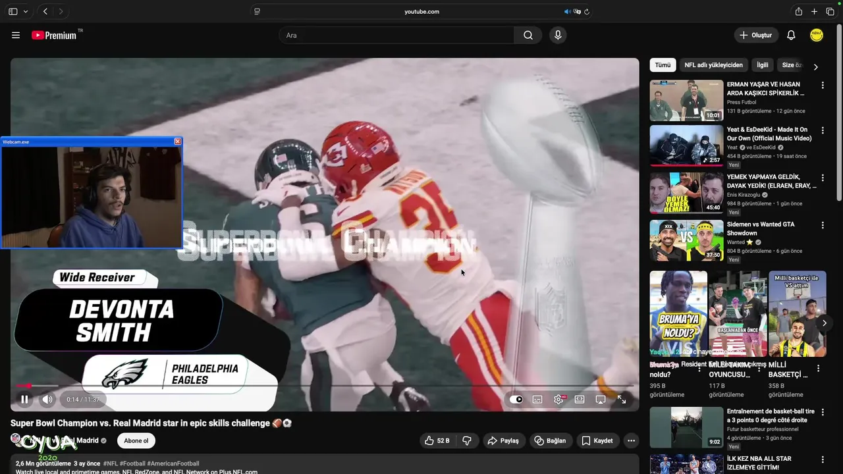Mute tab audio in address bar
This screenshot has height=474, width=843.
567,11
